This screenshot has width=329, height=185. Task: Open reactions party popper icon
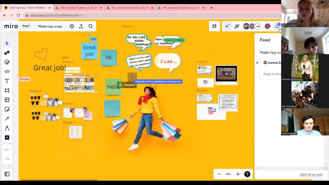[237, 26]
